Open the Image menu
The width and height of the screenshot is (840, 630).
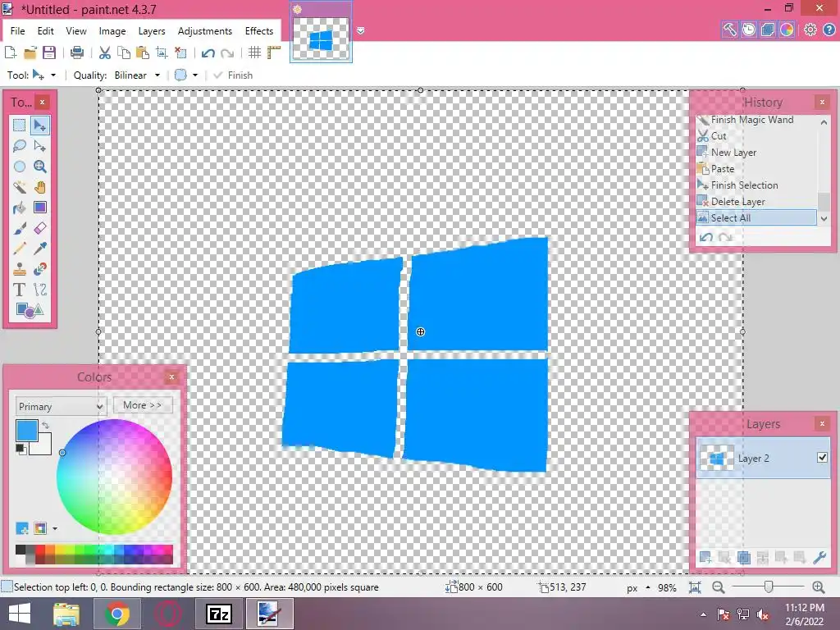click(112, 31)
